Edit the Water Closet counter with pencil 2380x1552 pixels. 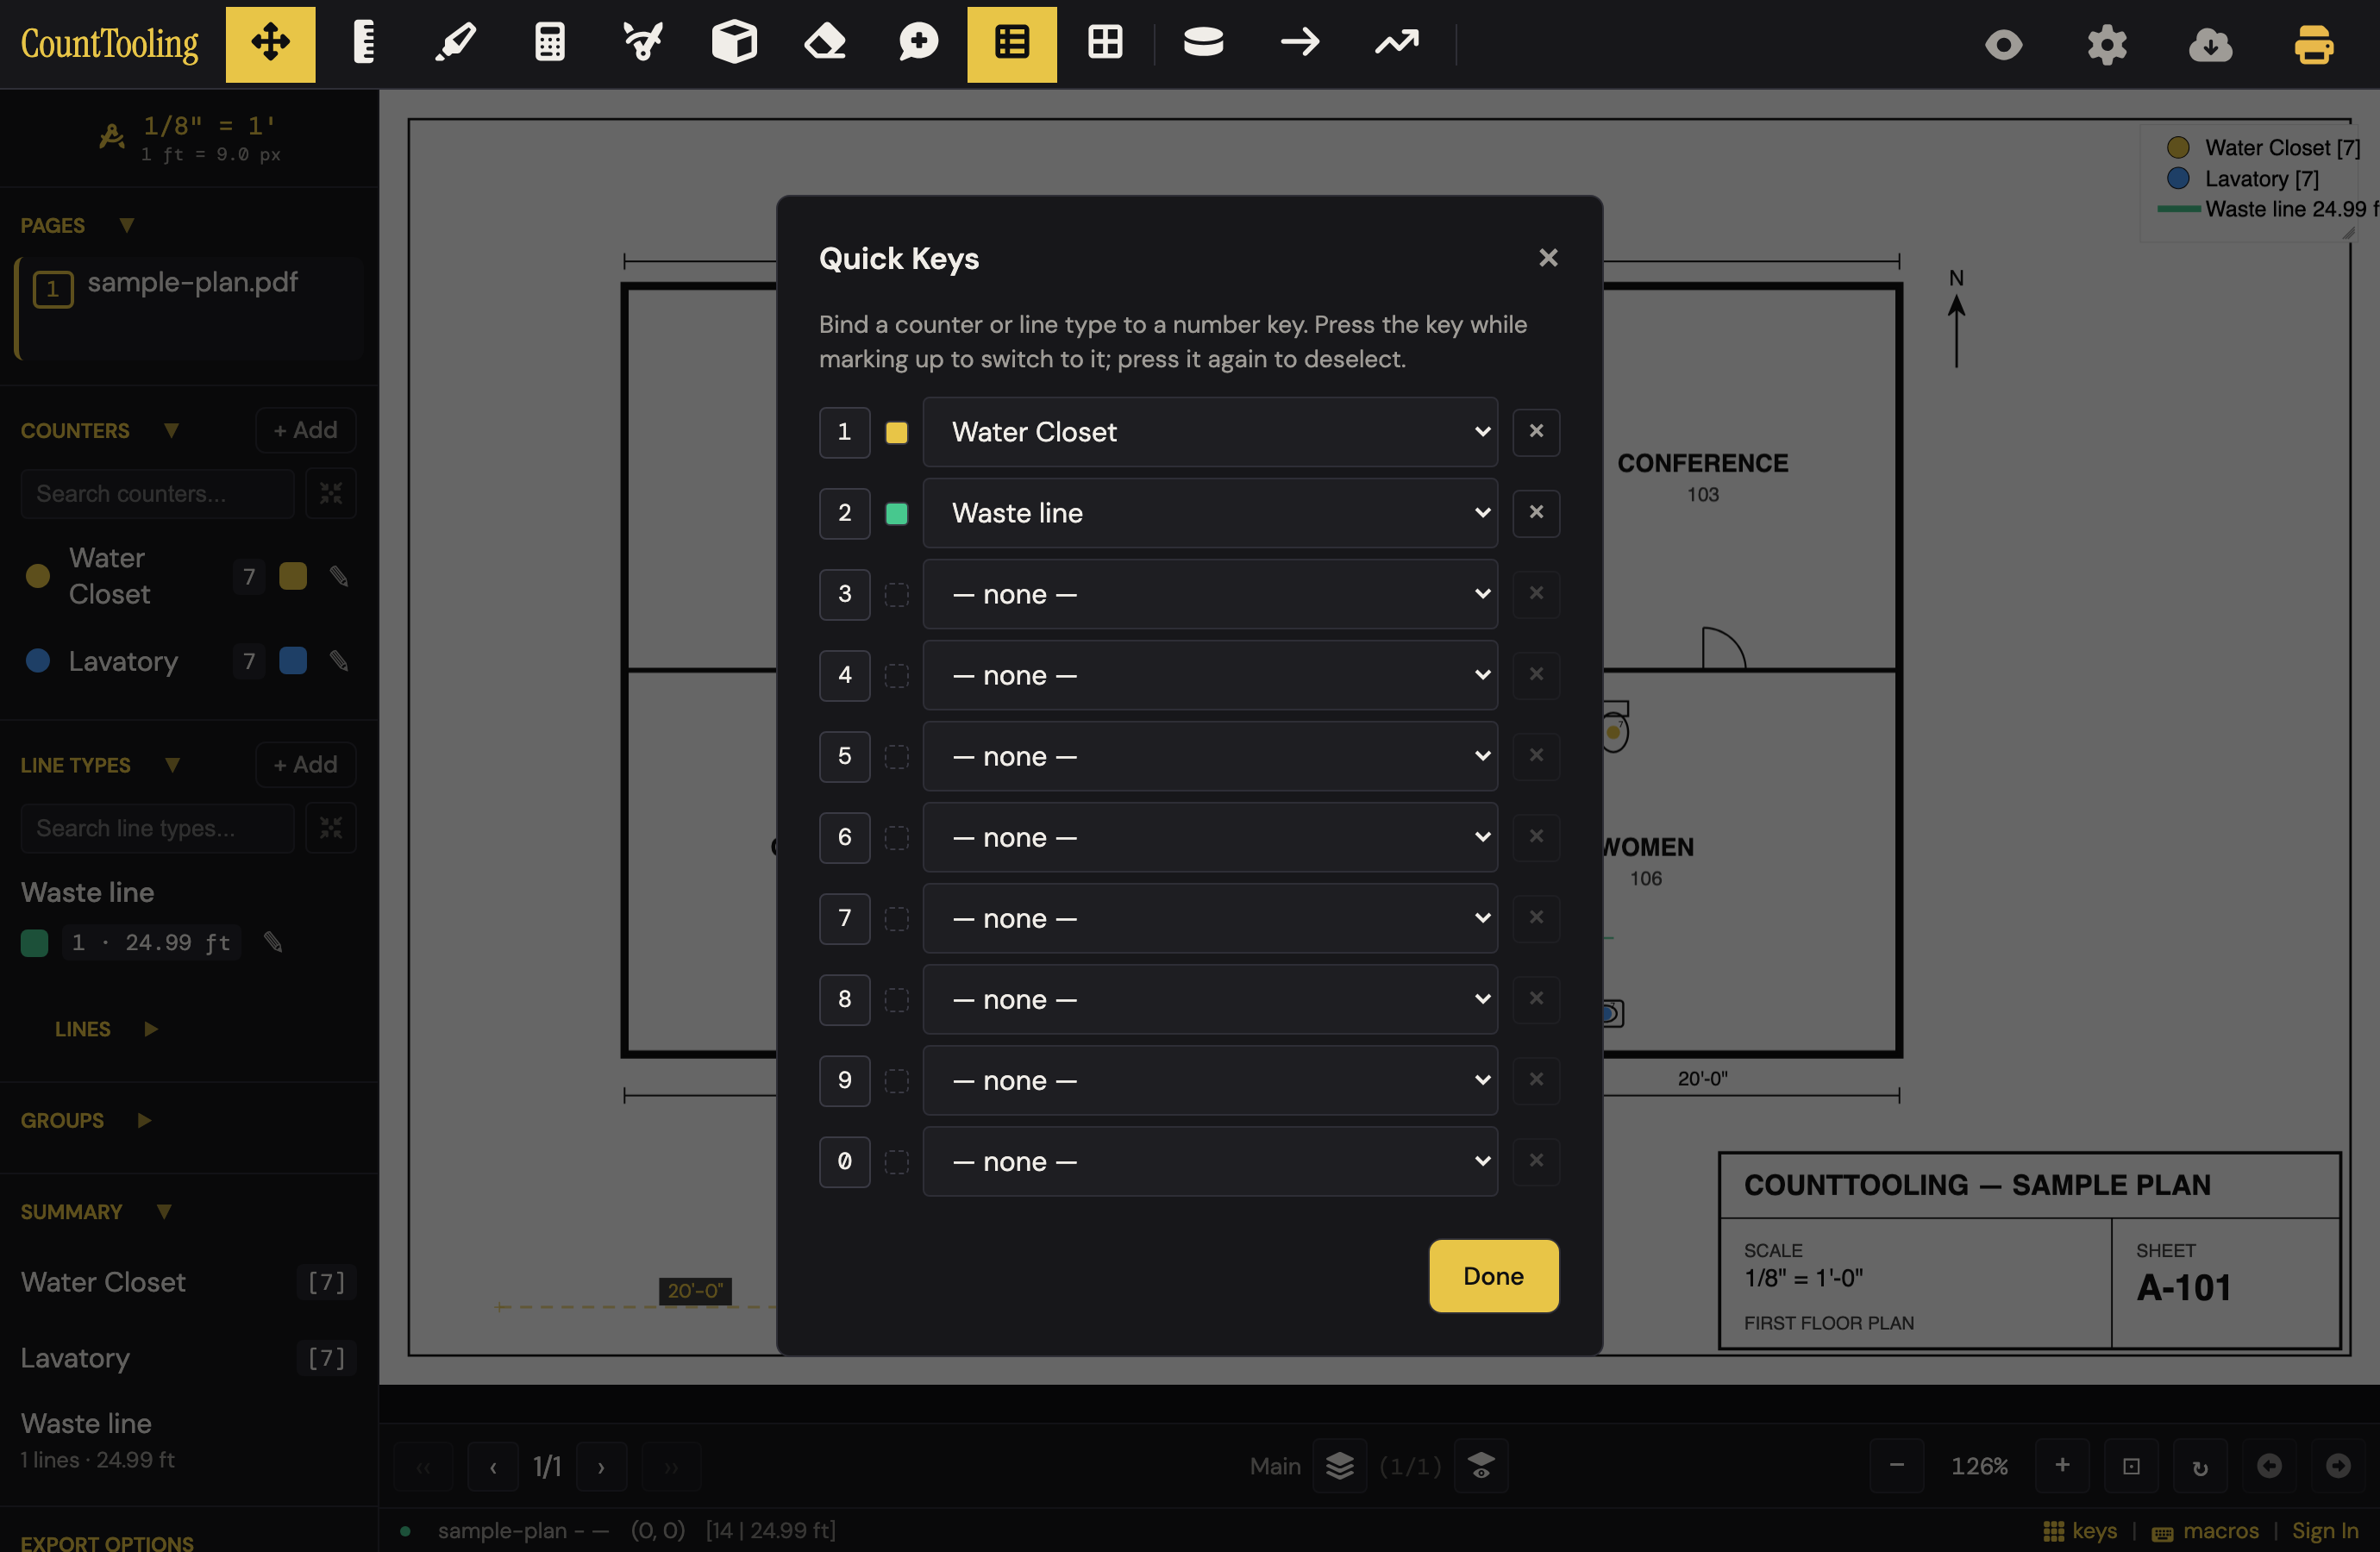click(339, 576)
